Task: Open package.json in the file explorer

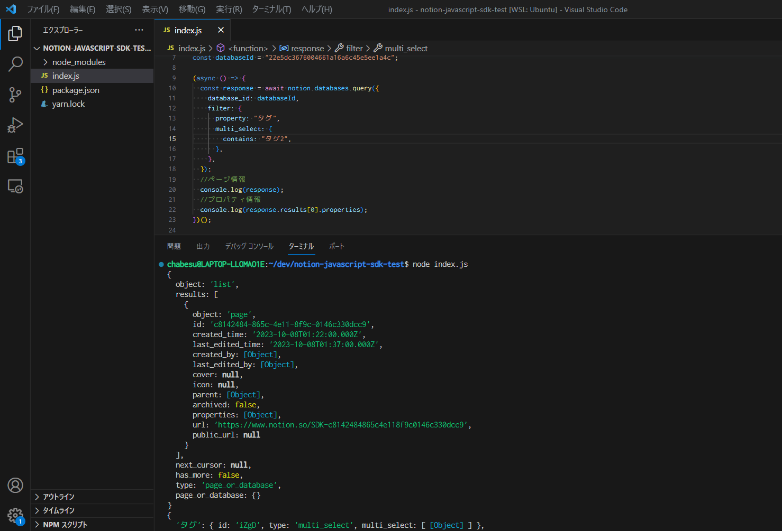Action: click(92, 90)
